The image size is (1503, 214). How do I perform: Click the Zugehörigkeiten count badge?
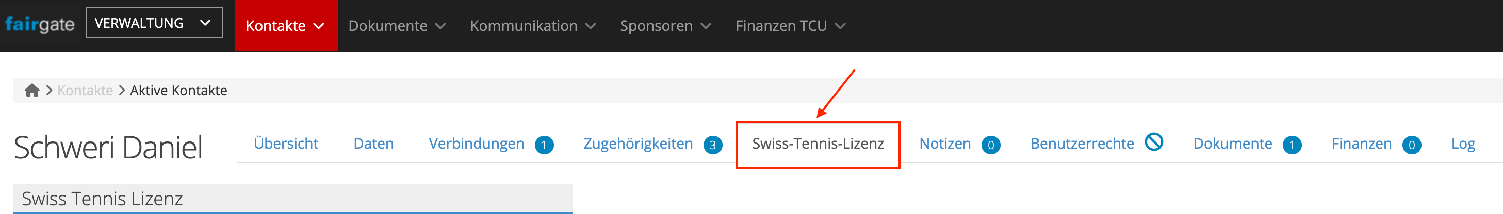click(712, 145)
